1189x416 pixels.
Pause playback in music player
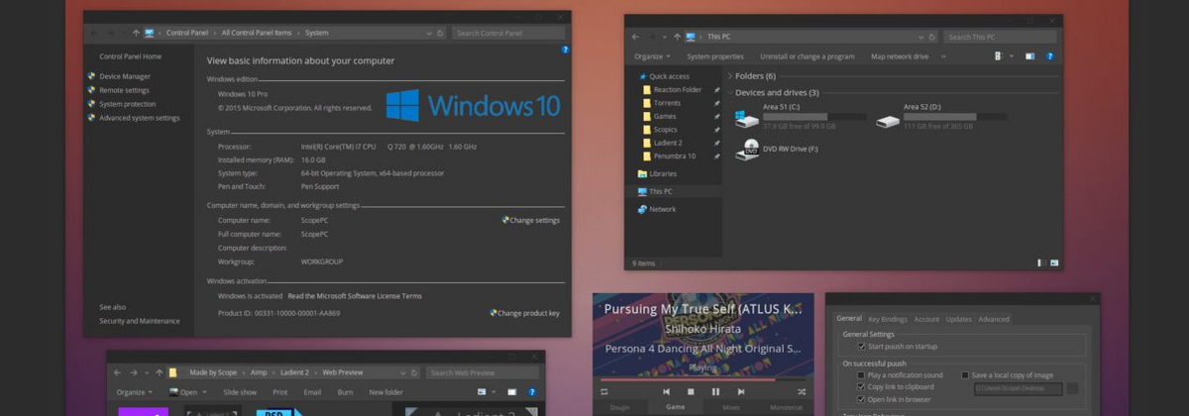point(715,392)
